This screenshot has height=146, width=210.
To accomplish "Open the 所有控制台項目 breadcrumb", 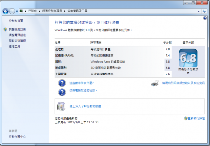I will (x=52, y=11).
